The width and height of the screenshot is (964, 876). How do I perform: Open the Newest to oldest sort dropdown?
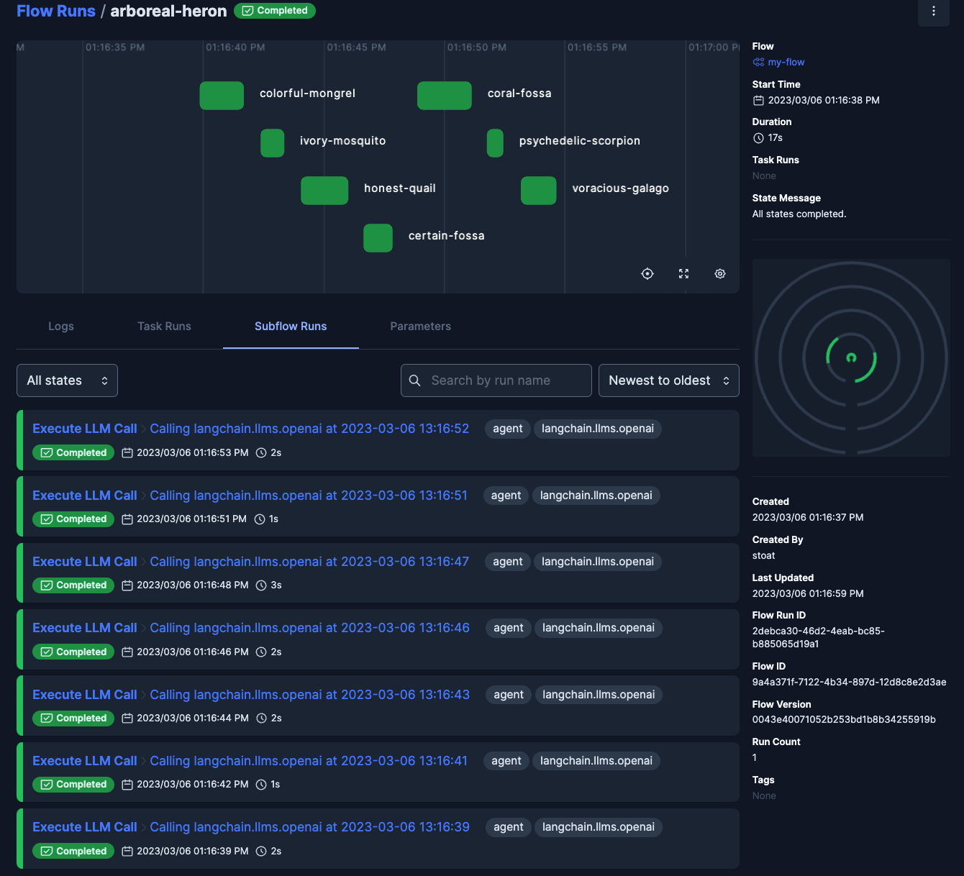pos(668,380)
